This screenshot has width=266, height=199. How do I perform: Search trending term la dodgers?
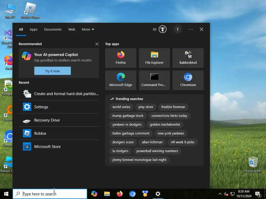point(120,151)
